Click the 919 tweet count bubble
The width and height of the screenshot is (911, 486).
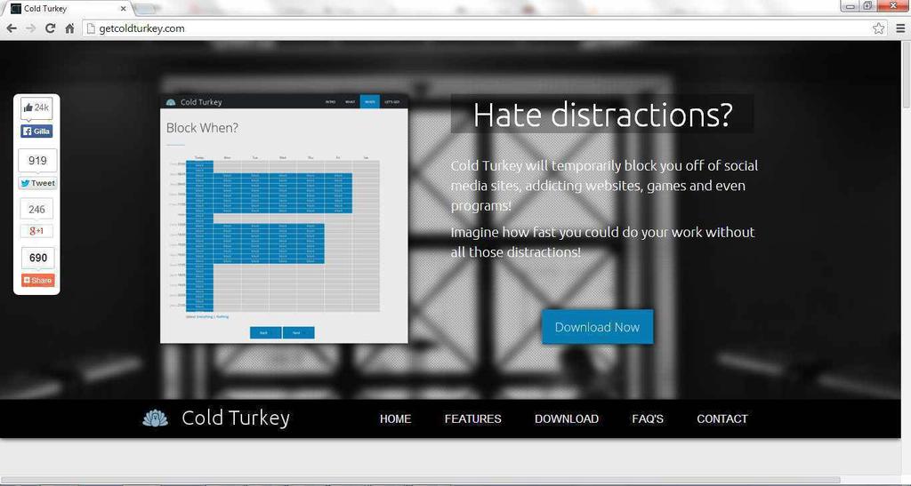[x=37, y=161]
